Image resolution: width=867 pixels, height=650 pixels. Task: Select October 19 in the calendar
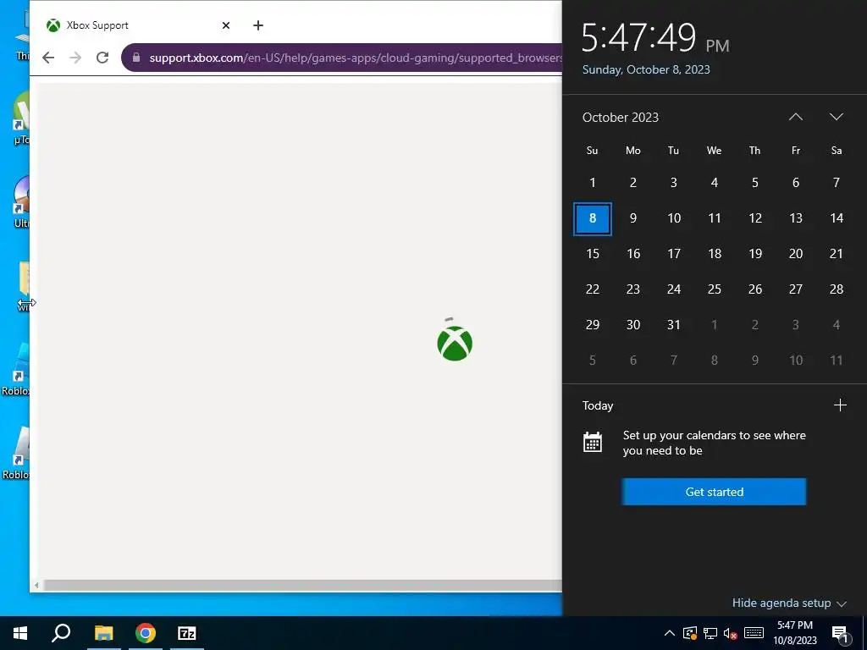coord(754,254)
